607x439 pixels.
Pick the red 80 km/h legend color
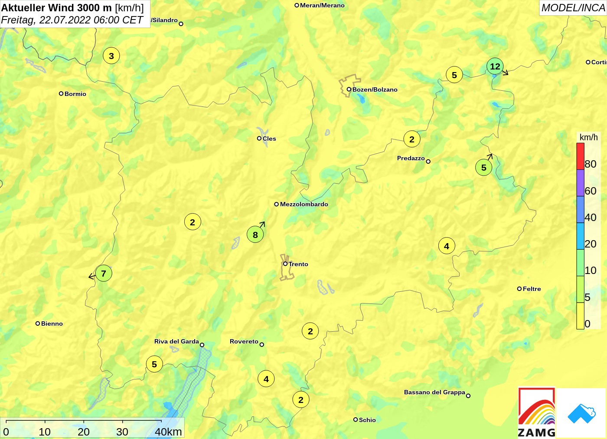[x=580, y=156]
